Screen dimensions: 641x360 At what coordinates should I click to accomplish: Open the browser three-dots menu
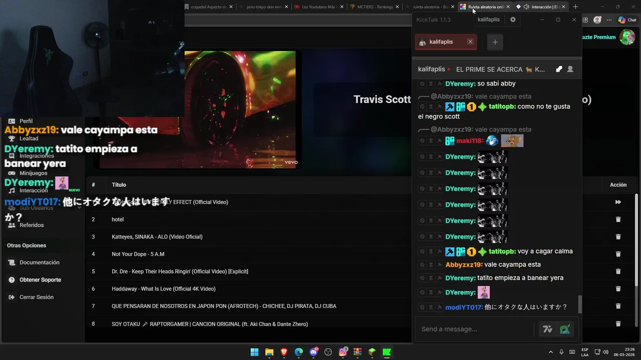pyautogui.click(x=609, y=20)
